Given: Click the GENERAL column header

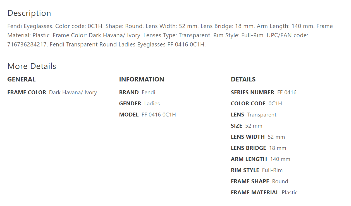Looking at the screenshot, I should [22, 79].
